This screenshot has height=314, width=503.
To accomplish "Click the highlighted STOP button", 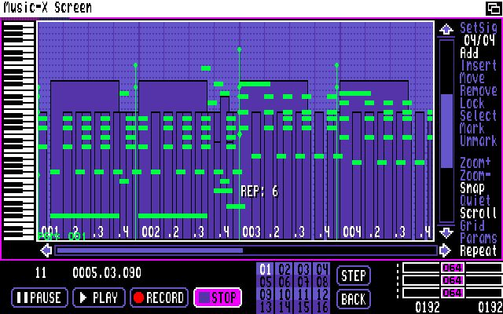I will coord(218,298).
